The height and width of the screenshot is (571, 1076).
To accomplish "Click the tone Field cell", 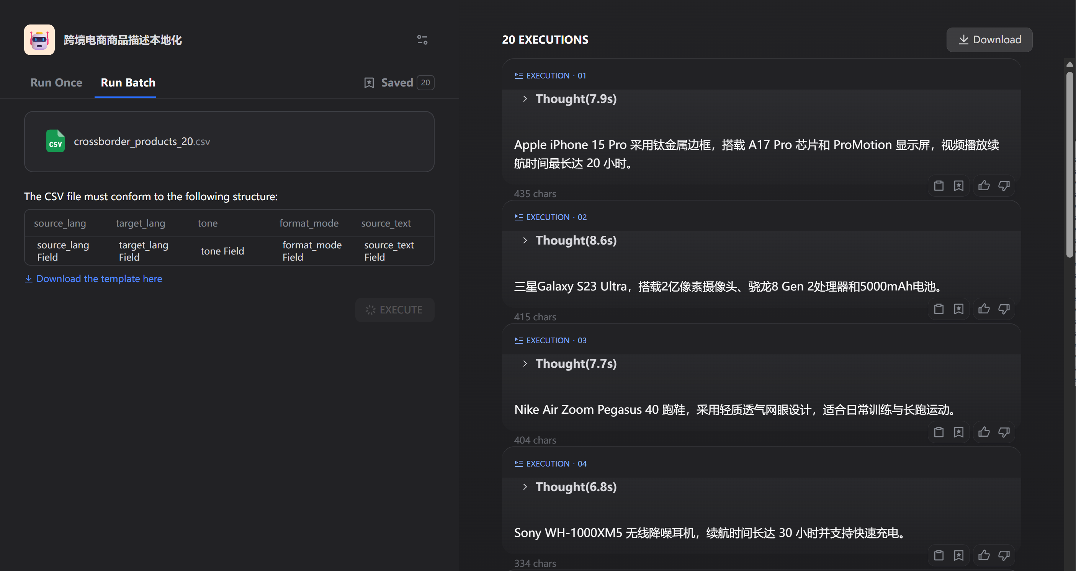I will coord(222,251).
